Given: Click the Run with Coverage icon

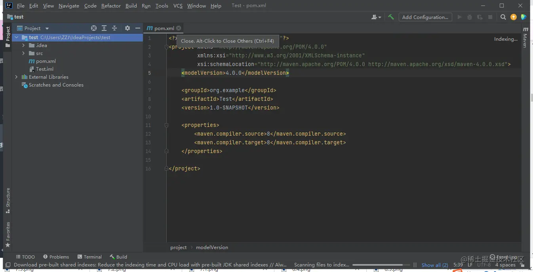Looking at the screenshot, I should [480, 17].
